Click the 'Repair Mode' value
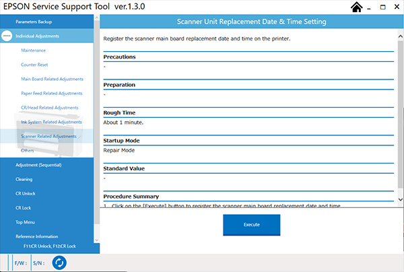404x272 pixels. 119,150
